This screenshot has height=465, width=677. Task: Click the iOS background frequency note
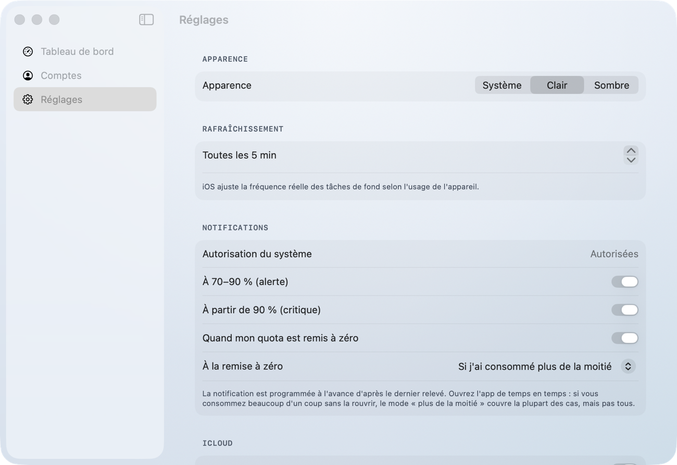click(x=341, y=186)
